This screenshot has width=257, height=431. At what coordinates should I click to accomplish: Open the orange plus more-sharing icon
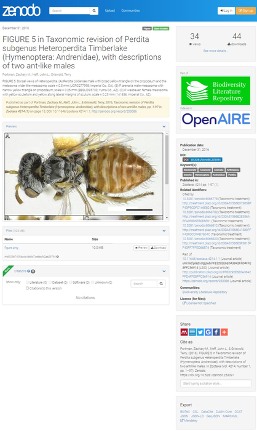tap(224, 332)
